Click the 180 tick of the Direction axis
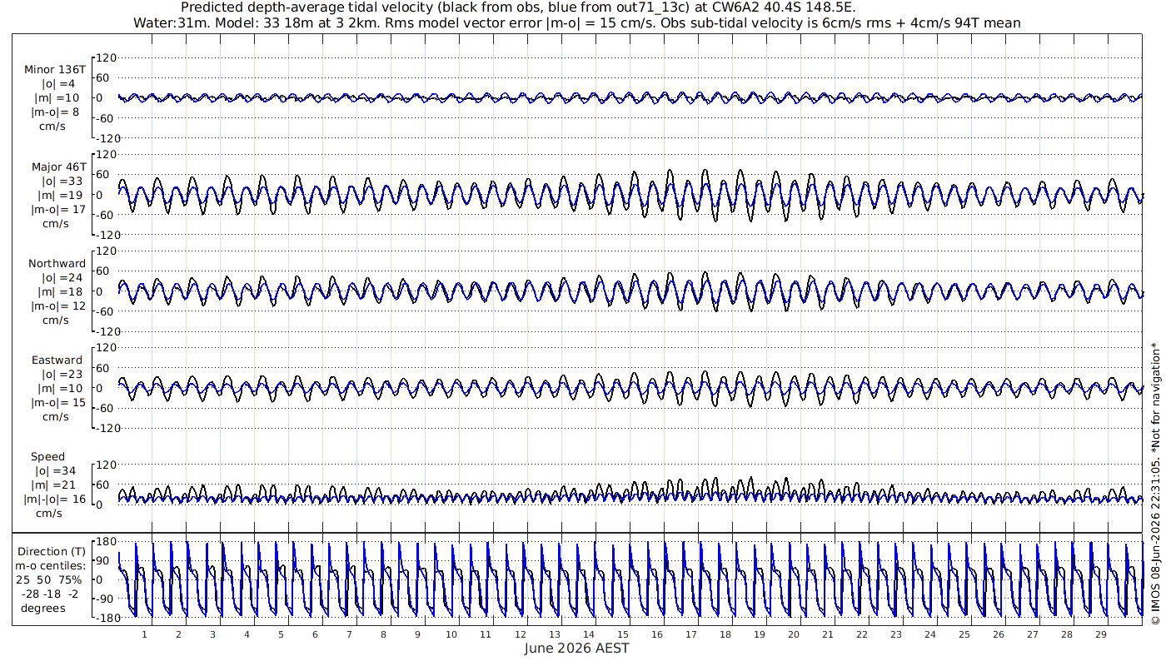The image size is (1166, 666). pos(105,542)
